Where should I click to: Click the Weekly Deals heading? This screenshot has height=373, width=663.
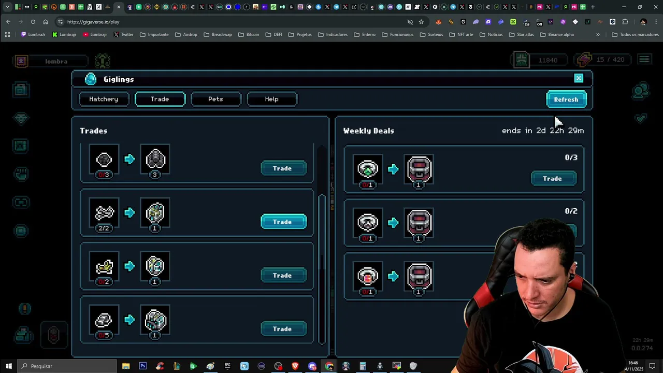[x=369, y=131]
